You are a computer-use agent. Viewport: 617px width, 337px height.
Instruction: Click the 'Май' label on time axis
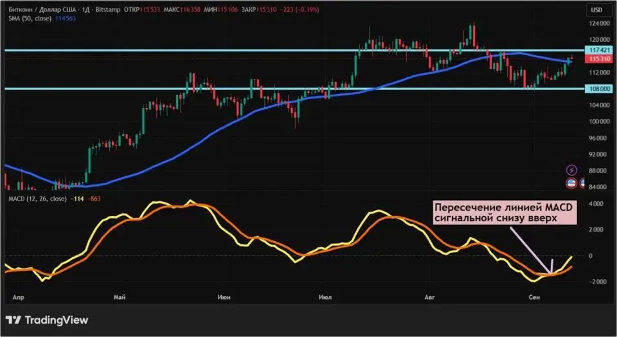click(118, 298)
